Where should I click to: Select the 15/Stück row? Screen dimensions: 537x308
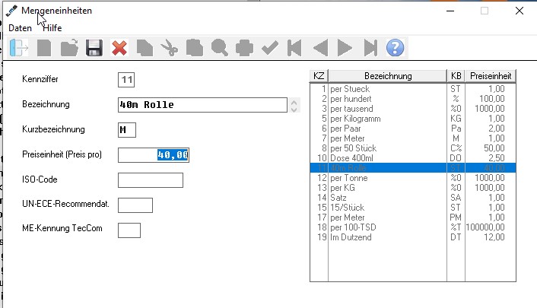pyautogui.click(x=413, y=208)
